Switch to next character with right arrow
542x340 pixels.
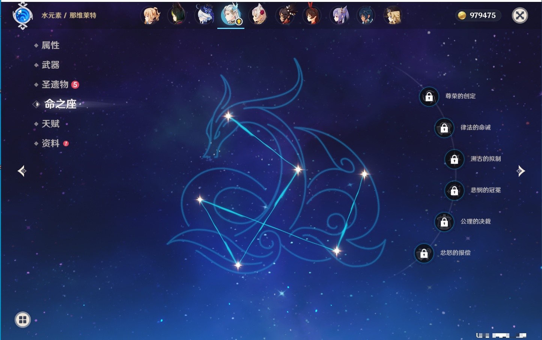pyautogui.click(x=521, y=171)
